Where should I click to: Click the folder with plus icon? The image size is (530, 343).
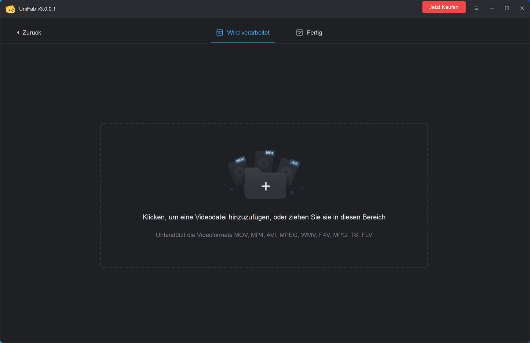[x=265, y=186]
